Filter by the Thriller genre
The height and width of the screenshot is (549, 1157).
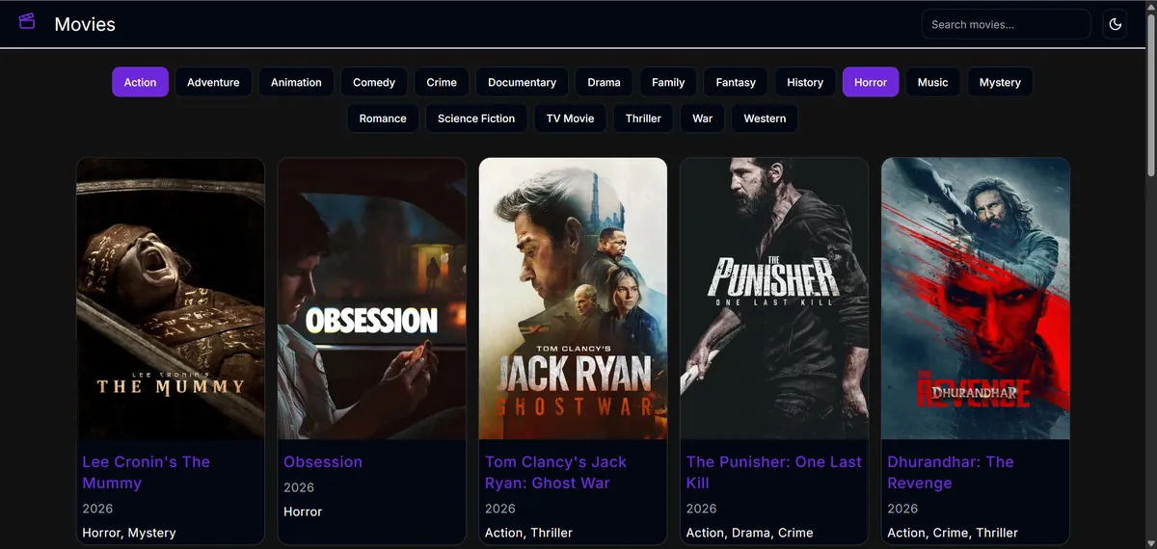pyautogui.click(x=643, y=118)
